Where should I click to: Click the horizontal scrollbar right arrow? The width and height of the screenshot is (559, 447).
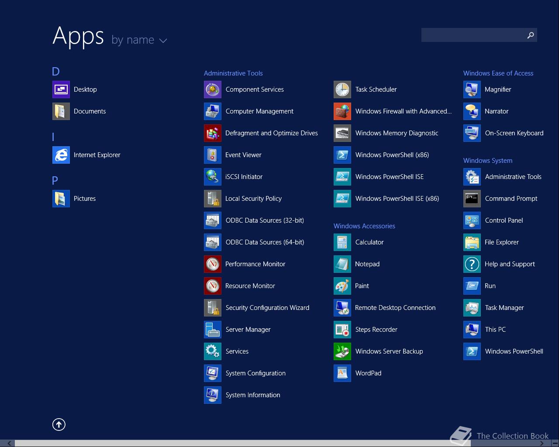click(542, 444)
